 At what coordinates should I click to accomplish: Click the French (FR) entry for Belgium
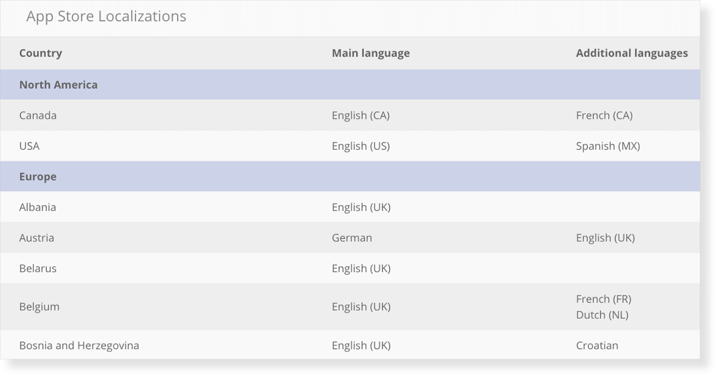[604, 299]
